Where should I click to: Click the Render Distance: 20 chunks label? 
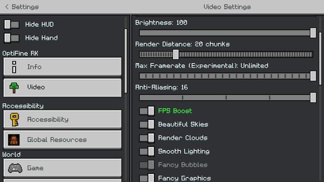click(x=182, y=44)
